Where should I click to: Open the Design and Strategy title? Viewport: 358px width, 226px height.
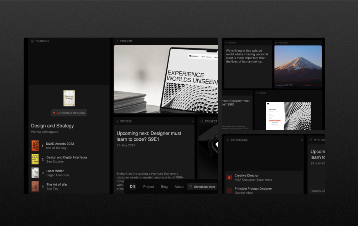tap(52, 126)
